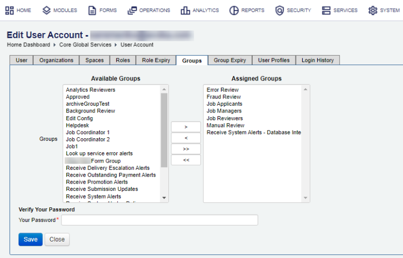Select the Groups tab
Screen dimensions: 403x258
coord(192,60)
